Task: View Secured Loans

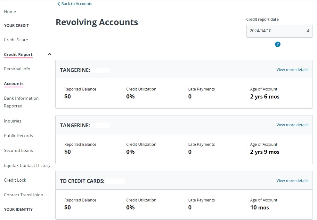Action: coord(18,150)
